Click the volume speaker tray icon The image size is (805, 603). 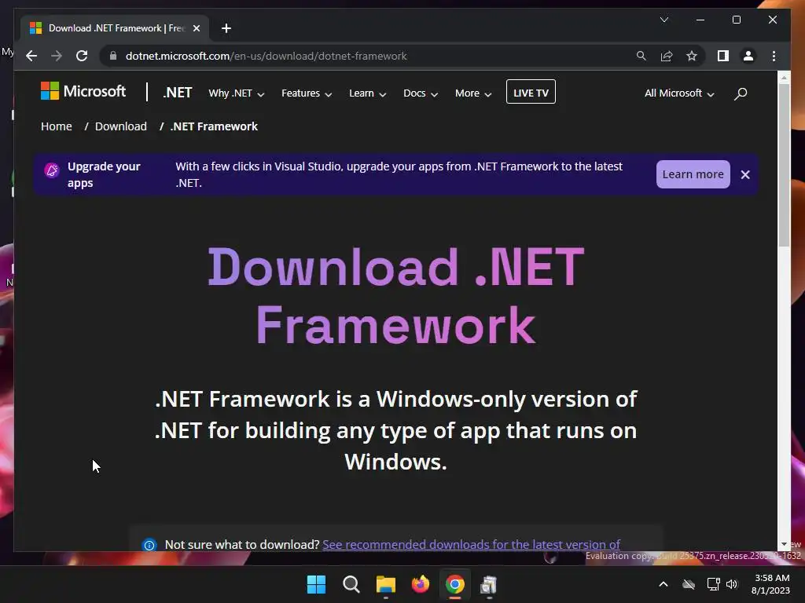tap(732, 584)
